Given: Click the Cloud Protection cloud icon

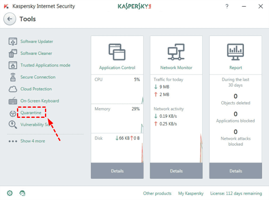Looking at the screenshot, I should tap(13, 89).
